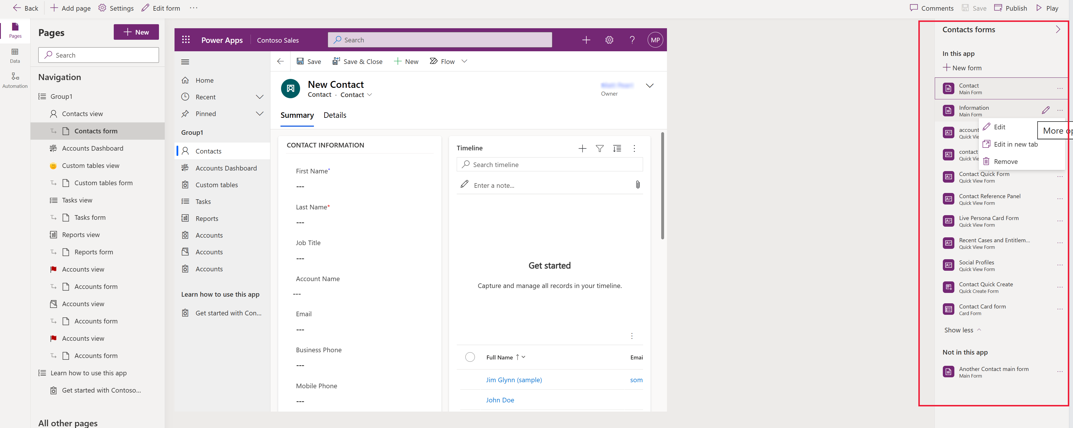The height and width of the screenshot is (428, 1073).
Task: Add a timeline record with plus icon
Action: 582,148
